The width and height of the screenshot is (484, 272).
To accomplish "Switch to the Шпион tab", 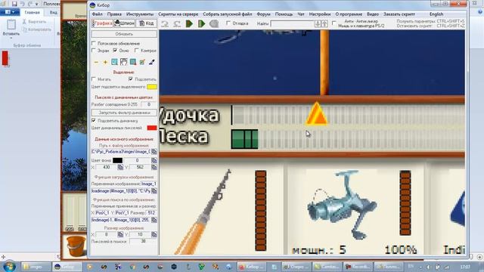I will [124, 23].
